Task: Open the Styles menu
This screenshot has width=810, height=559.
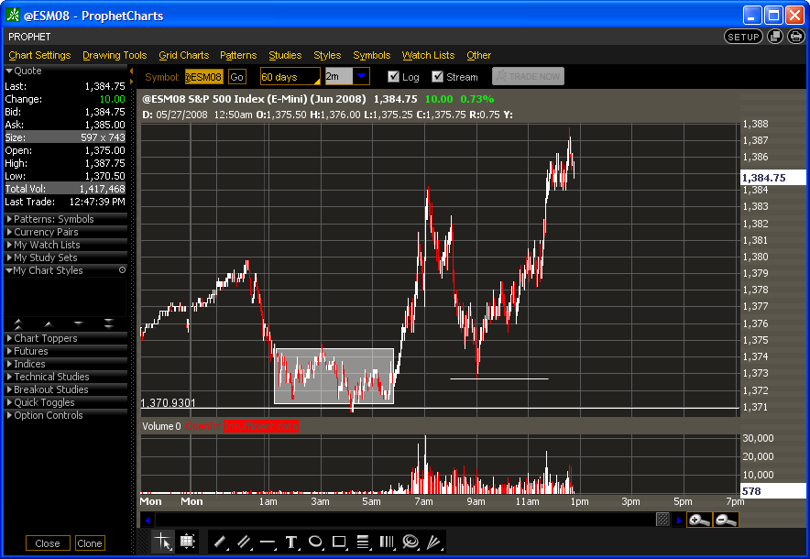Action: point(327,55)
